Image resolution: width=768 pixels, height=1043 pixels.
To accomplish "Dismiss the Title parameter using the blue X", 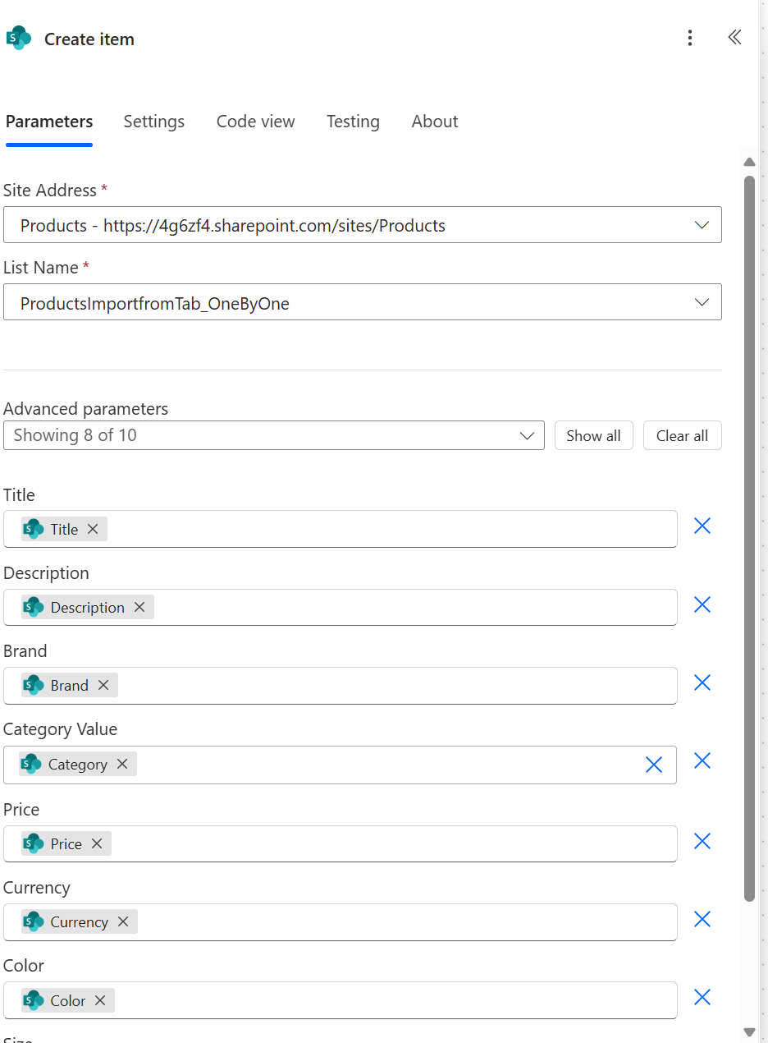I will (702, 526).
